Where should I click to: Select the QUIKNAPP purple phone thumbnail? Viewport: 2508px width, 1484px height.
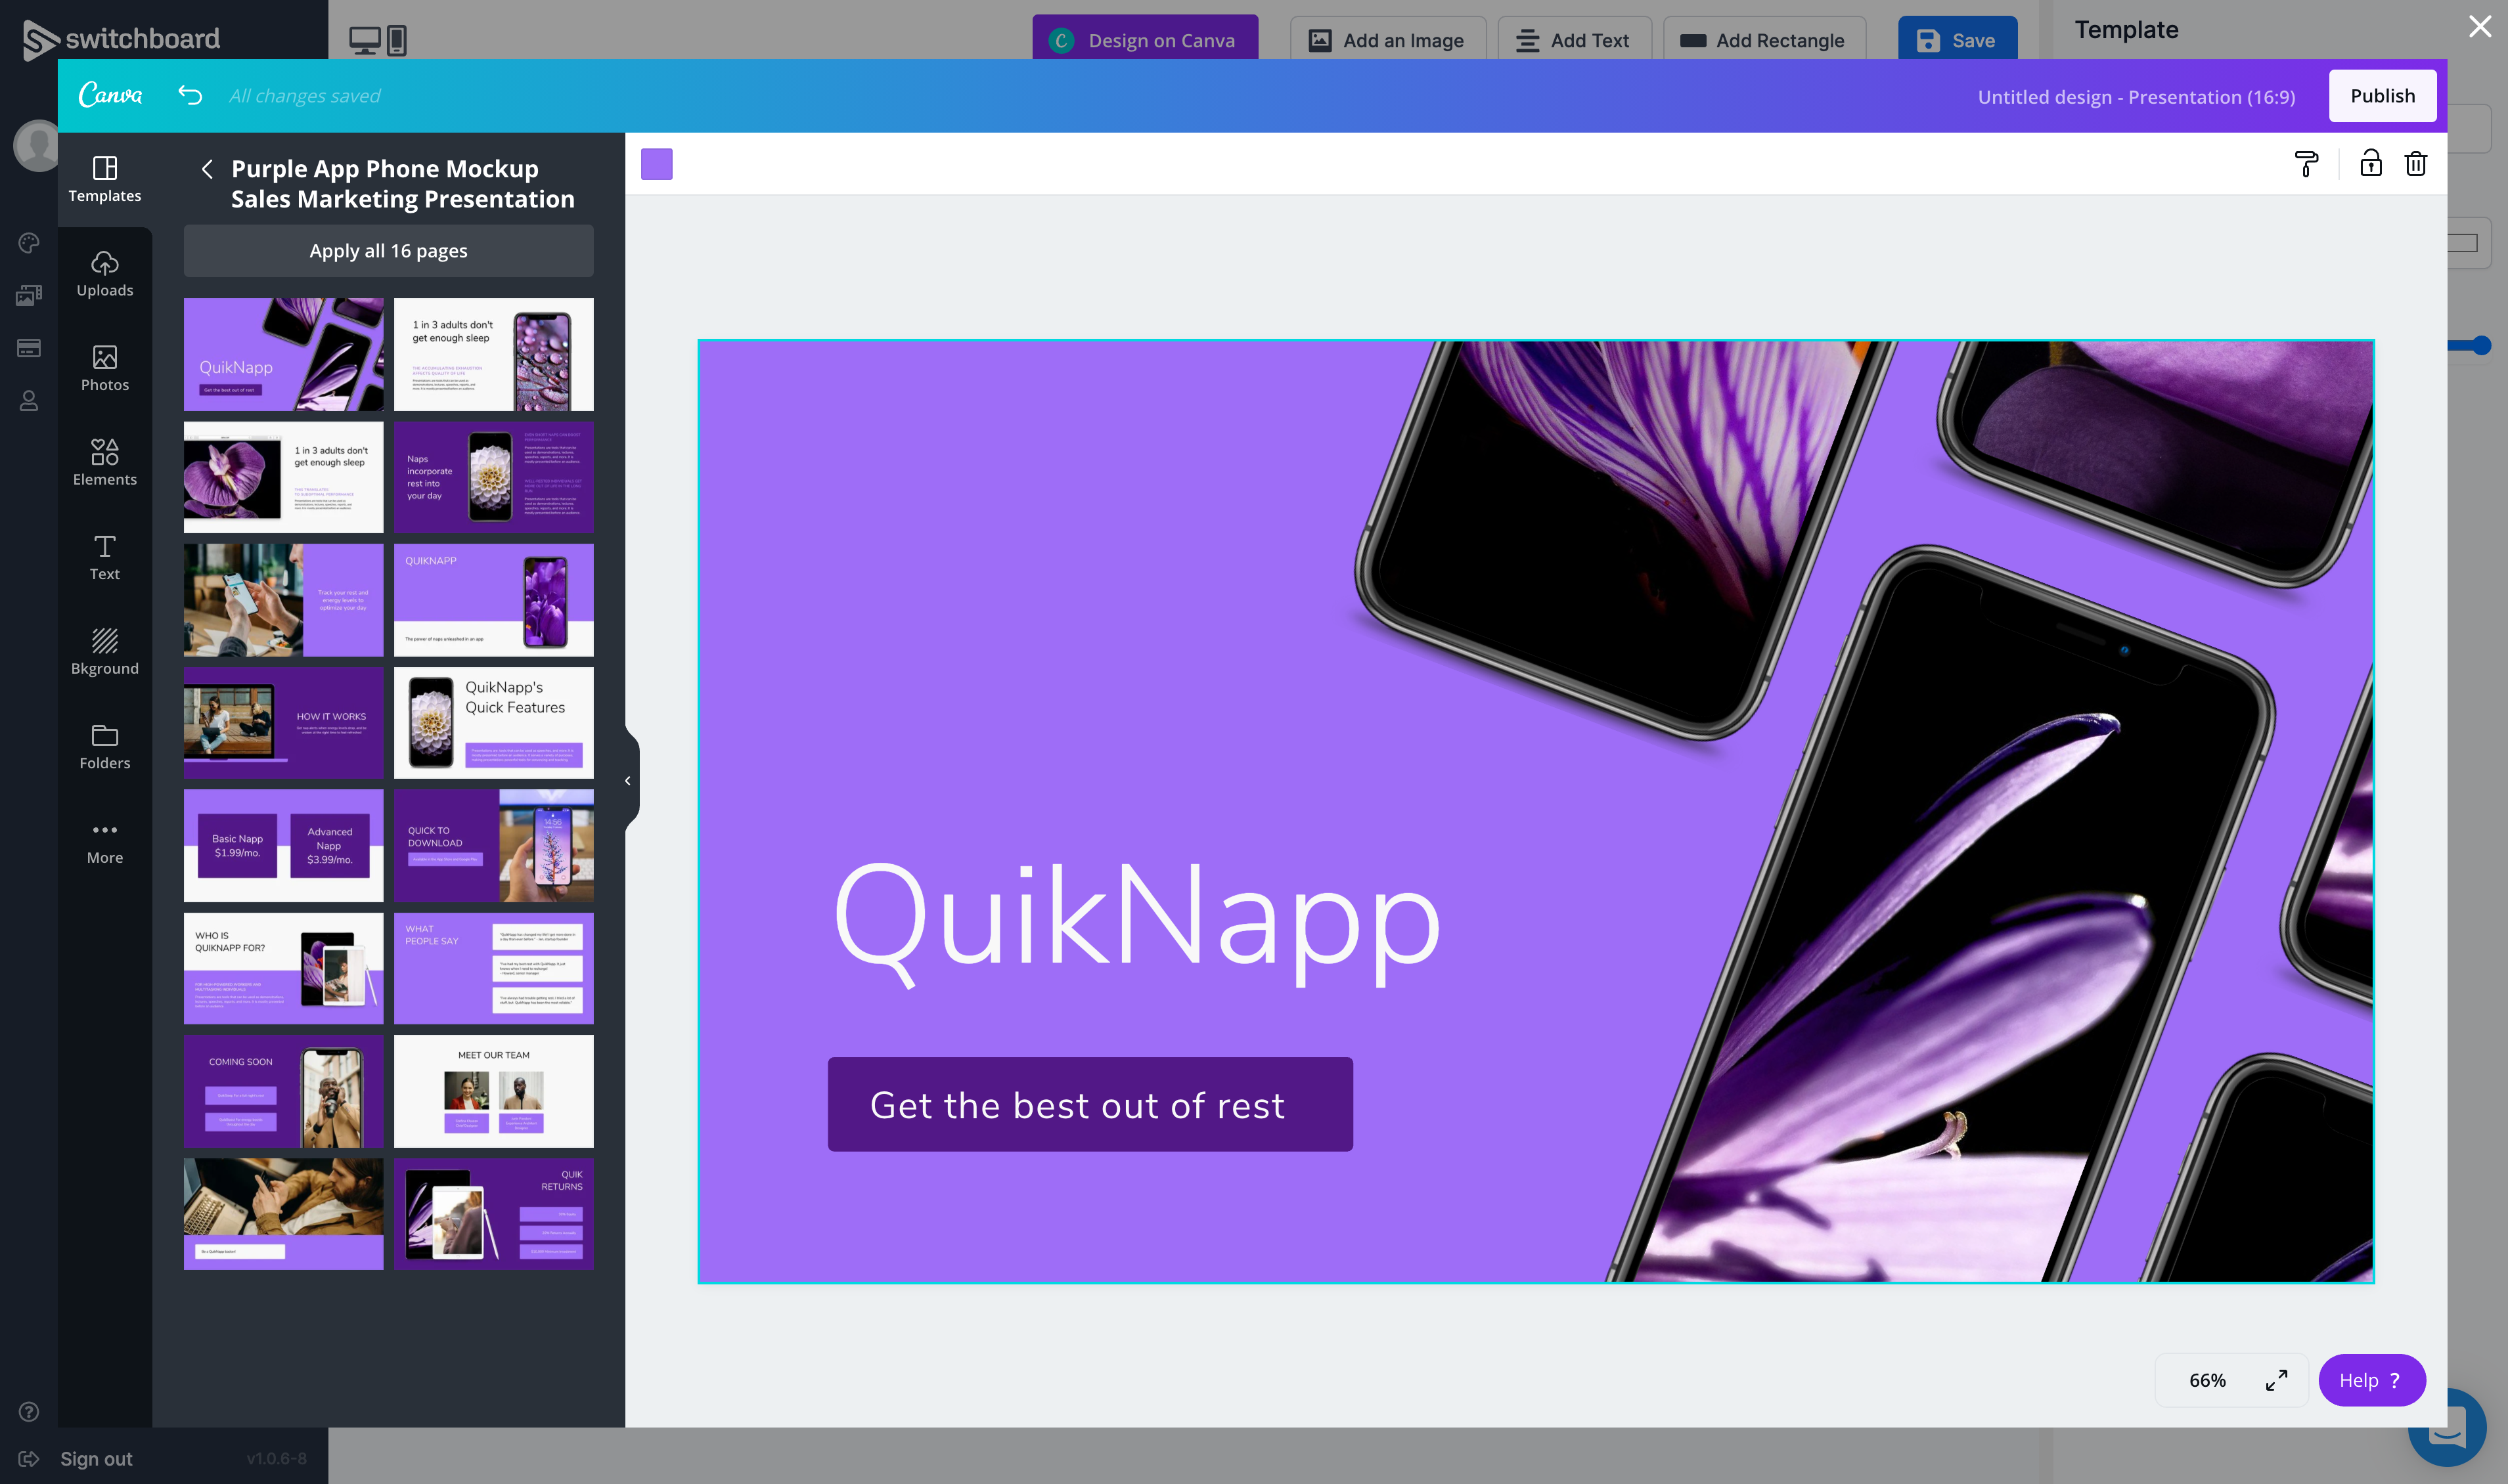[493, 600]
